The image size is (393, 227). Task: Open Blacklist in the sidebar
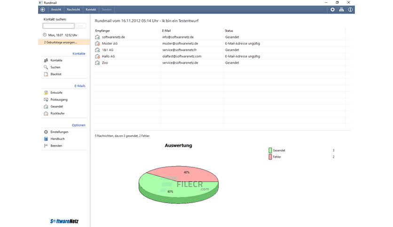56,74
